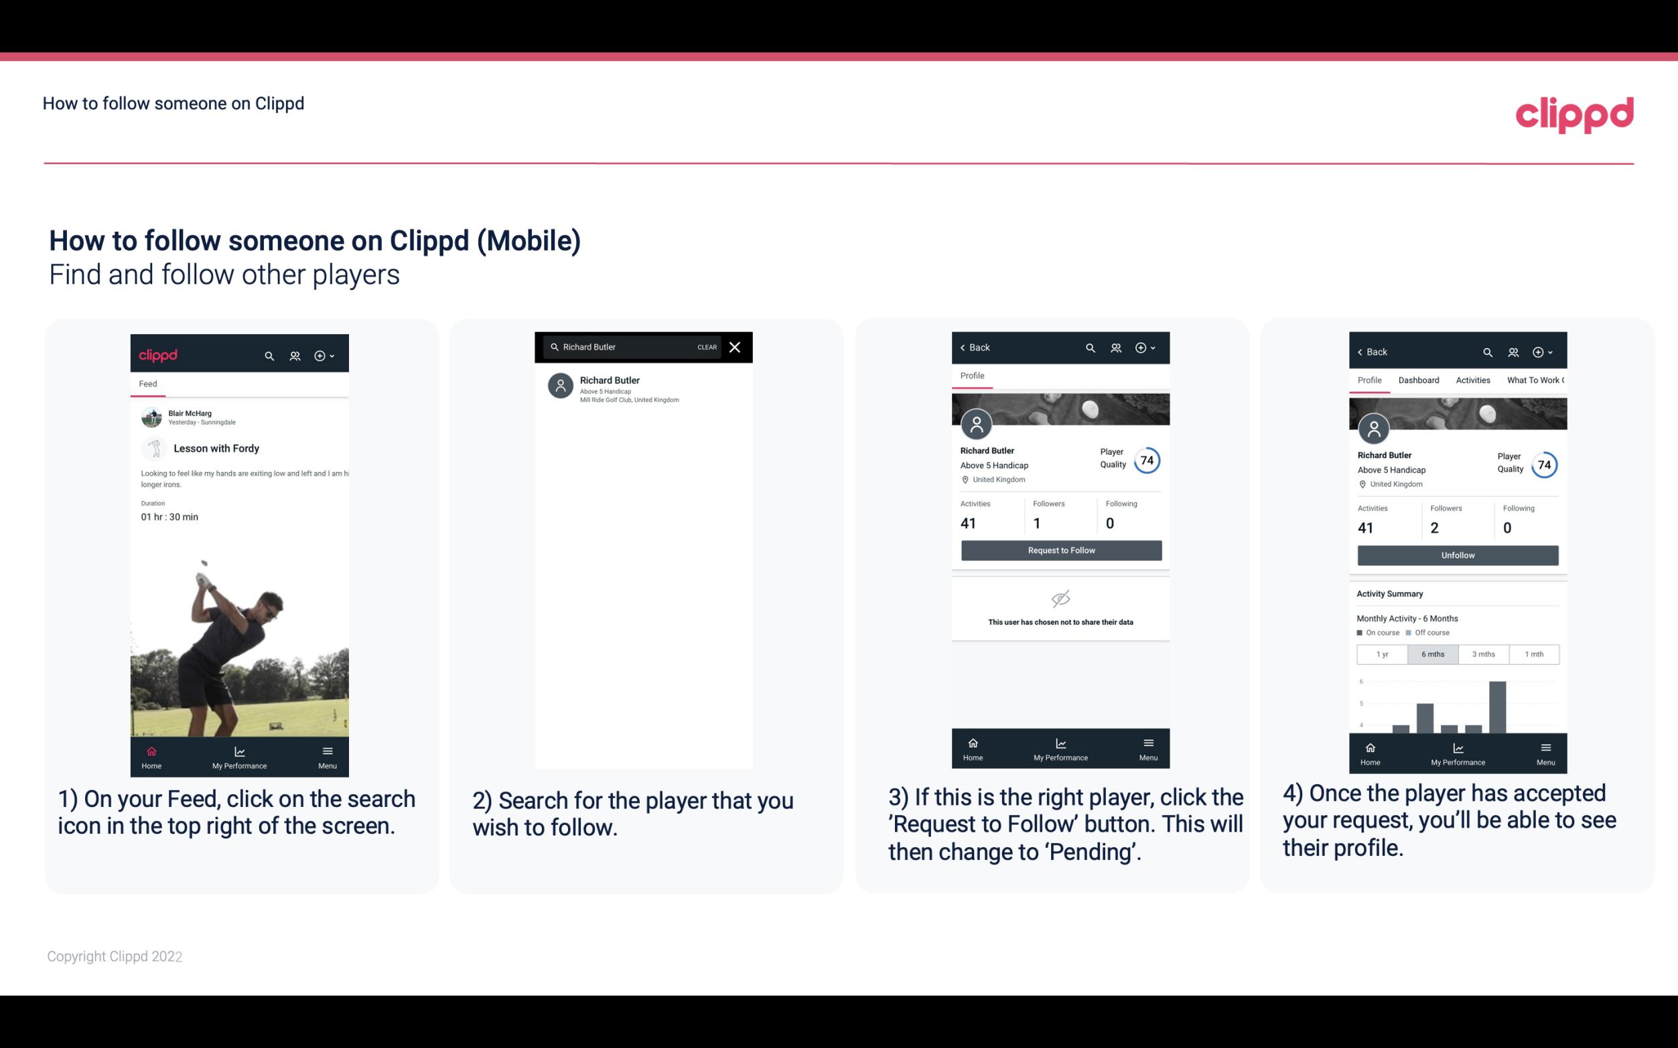
Task: Click the search icon on Feed screen
Action: pyautogui.click(x=268, y=354)
